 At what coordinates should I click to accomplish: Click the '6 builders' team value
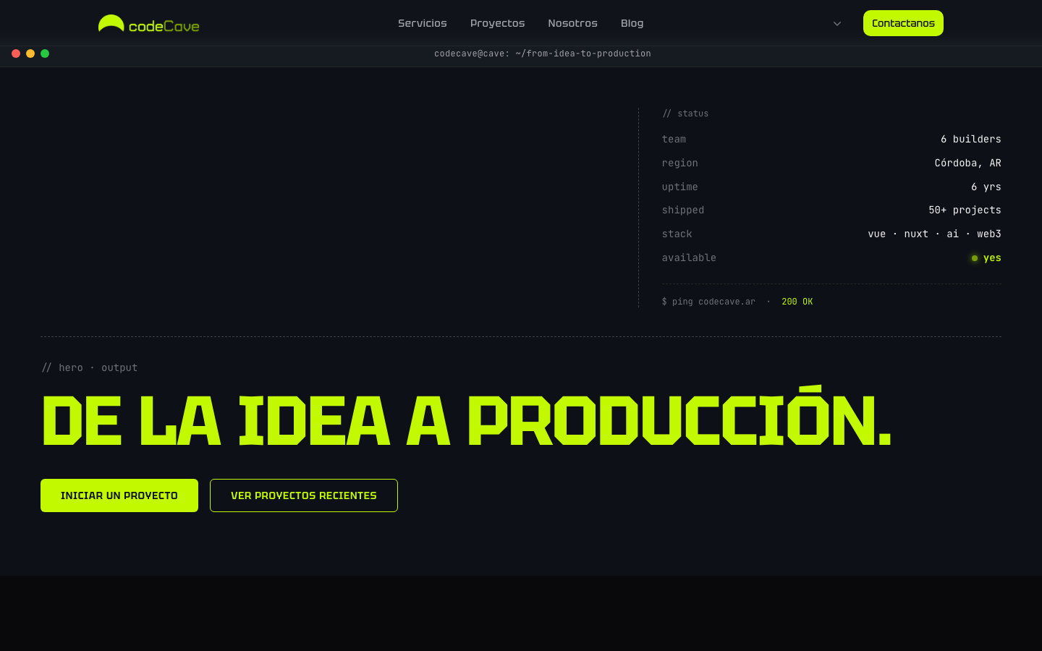pyautogui.click(x=971, y=139)
